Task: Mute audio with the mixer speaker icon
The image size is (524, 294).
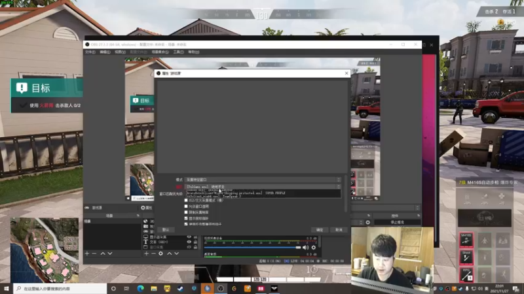Action: coord(305,248)
